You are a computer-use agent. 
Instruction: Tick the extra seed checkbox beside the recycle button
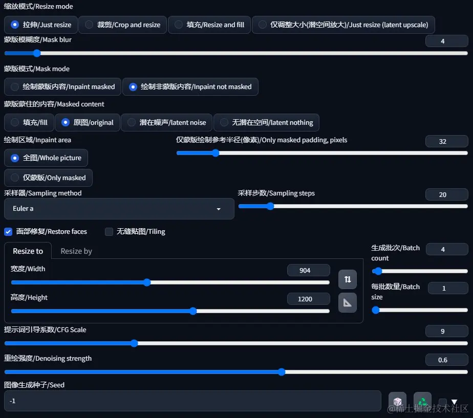click(x=442, y=402)
